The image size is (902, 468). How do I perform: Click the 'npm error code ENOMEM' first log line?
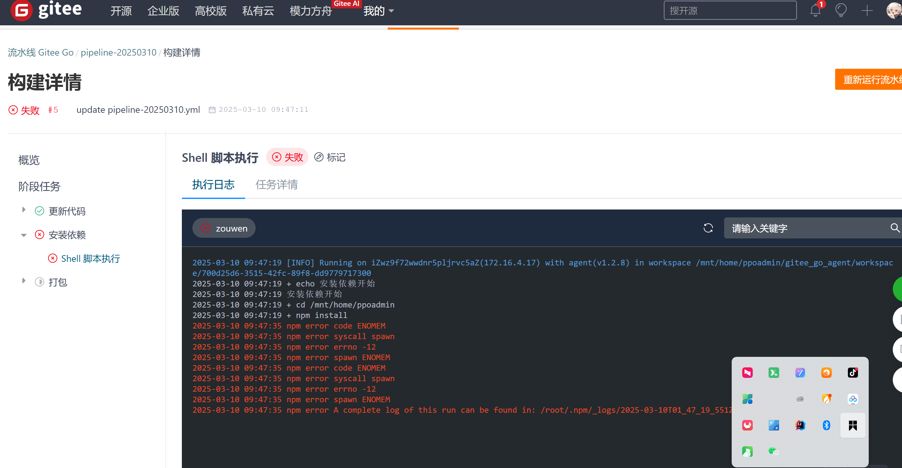[289, 326]
